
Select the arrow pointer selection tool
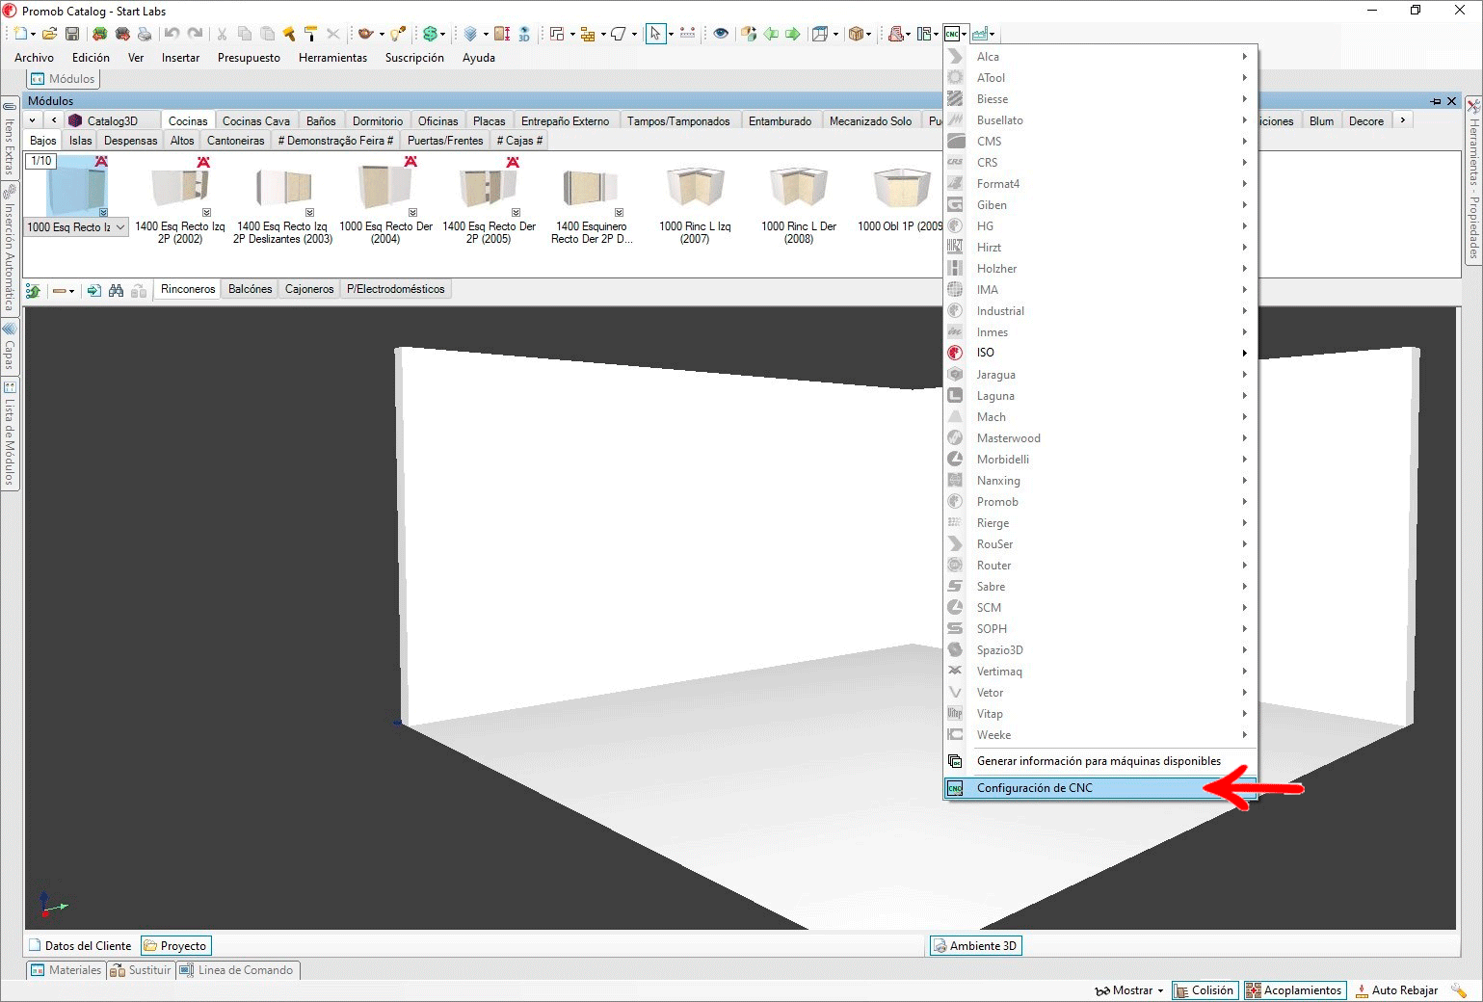(655, 34)
